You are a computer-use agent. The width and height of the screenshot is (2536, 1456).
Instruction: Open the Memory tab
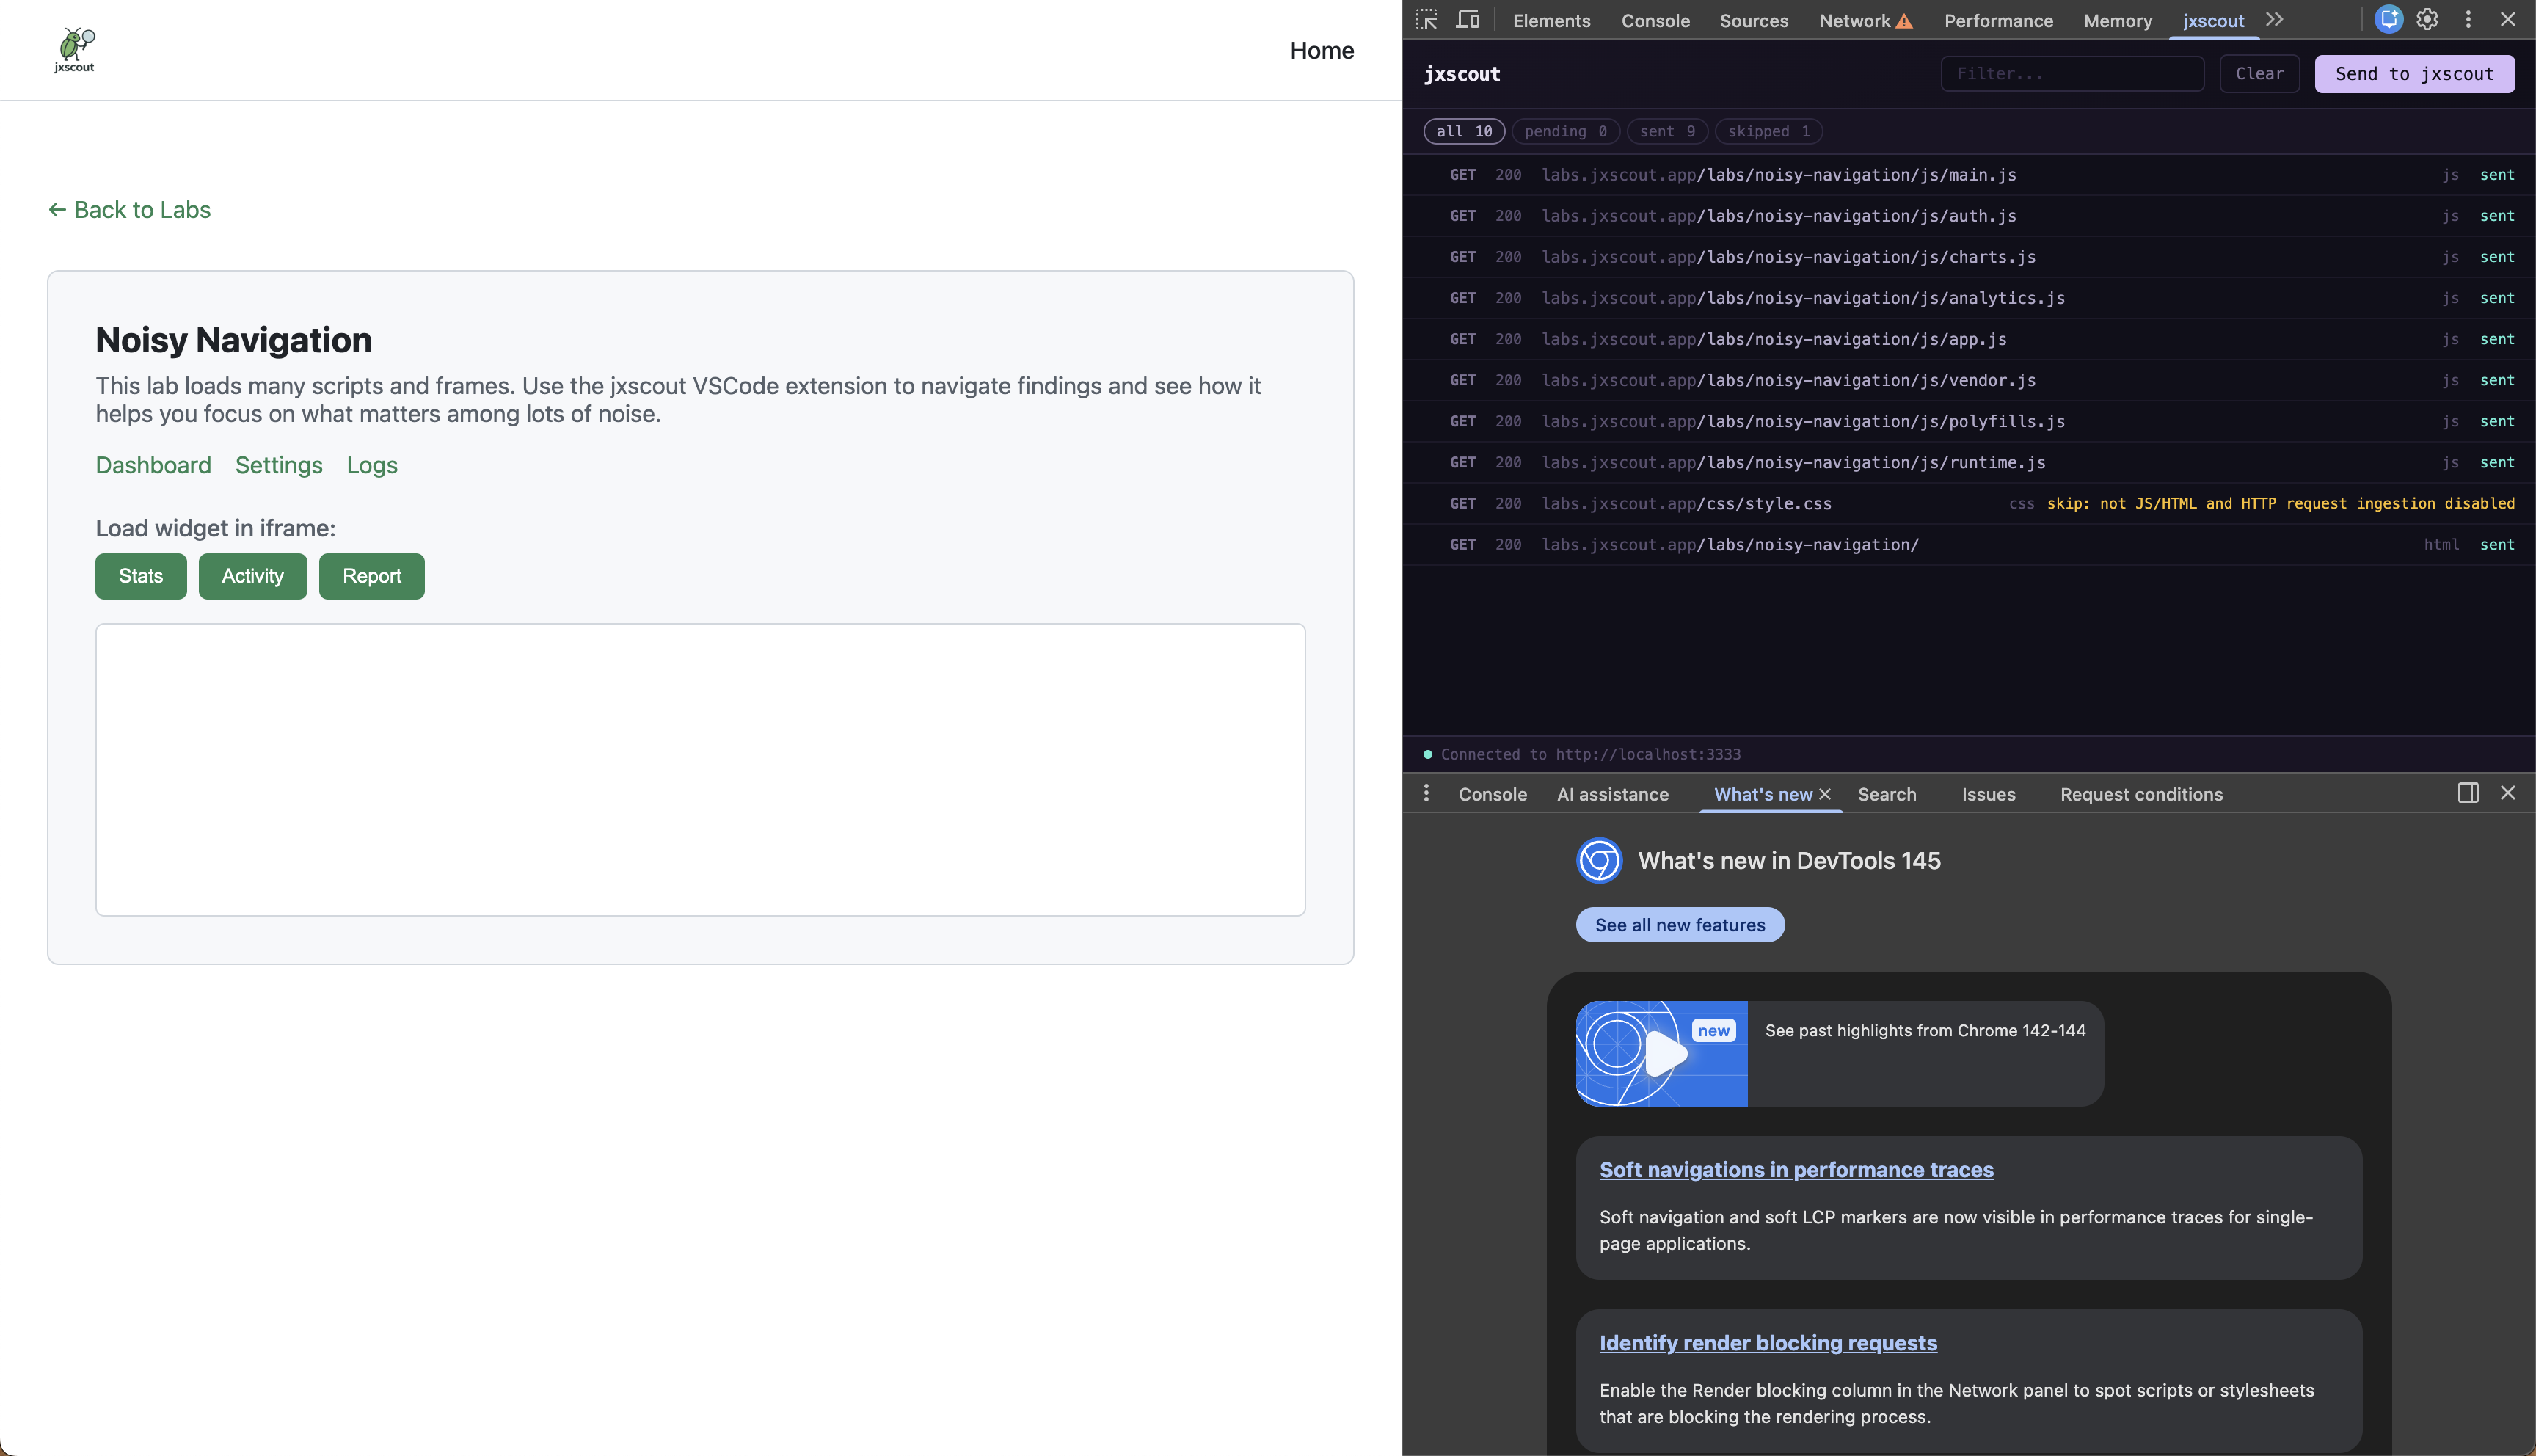2118,21
